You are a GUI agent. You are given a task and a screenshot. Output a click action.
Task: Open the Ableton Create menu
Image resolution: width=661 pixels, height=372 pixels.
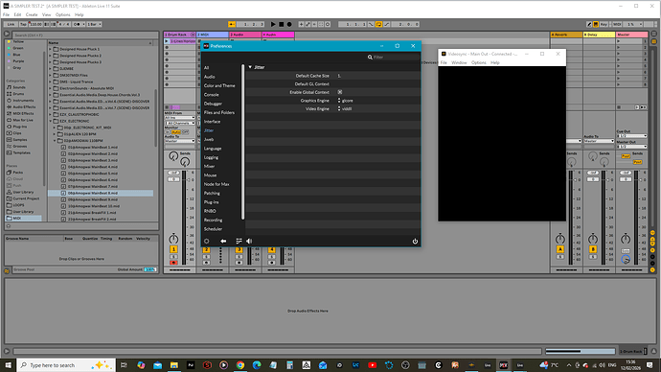(32, 14)
